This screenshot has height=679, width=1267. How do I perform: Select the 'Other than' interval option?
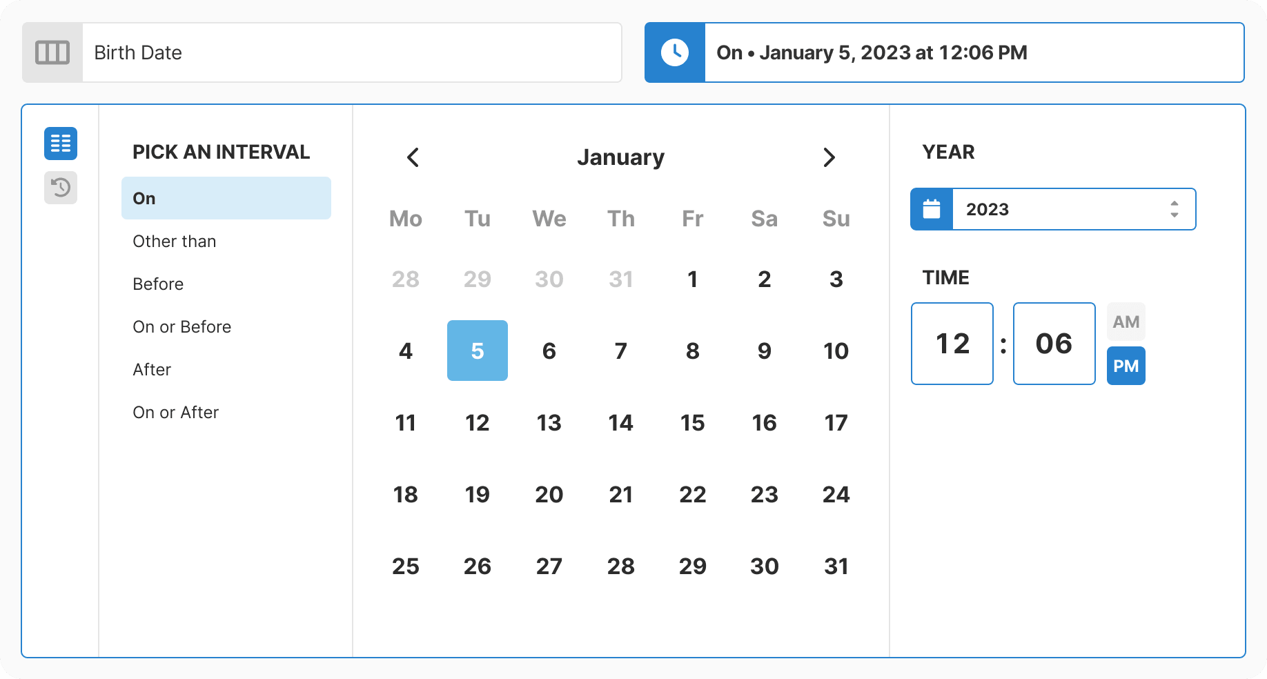tap(174, 241)
